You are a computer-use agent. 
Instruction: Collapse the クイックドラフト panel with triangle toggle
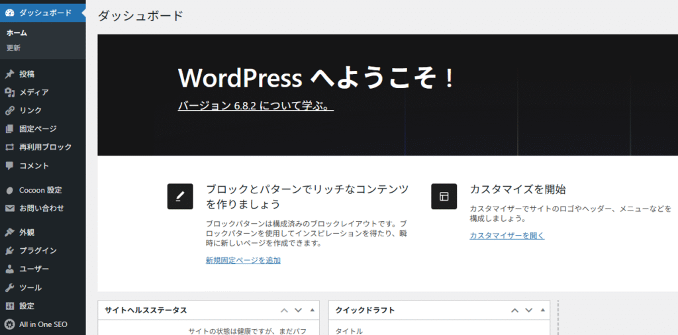click(x=543, y=310)
